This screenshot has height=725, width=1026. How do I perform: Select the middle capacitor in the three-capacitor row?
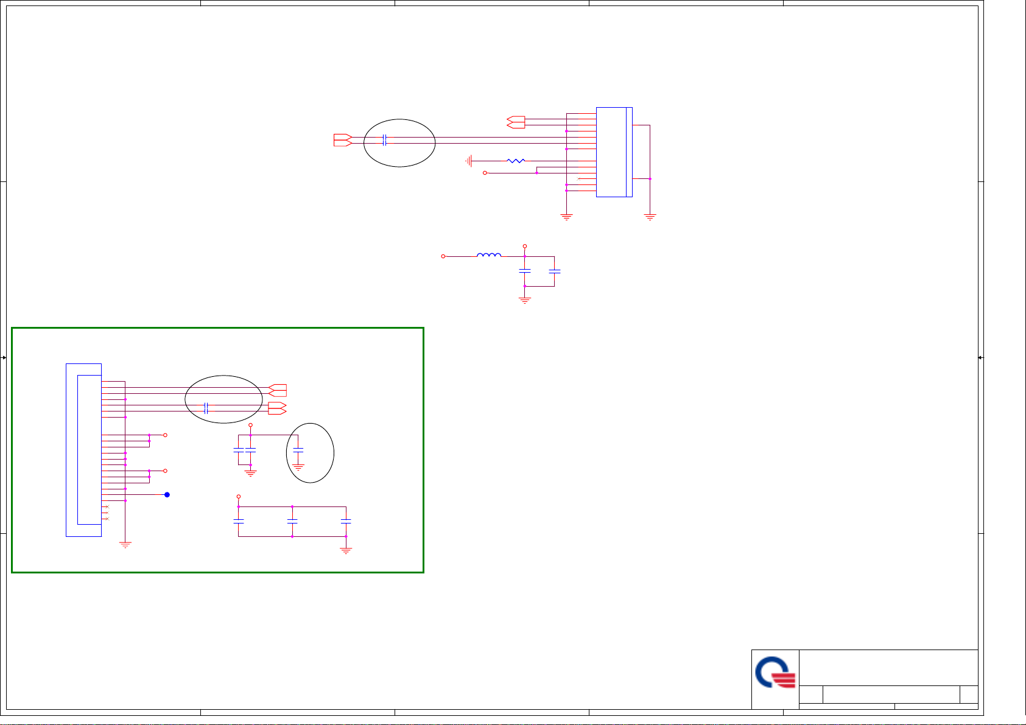[x=292, y=522]
